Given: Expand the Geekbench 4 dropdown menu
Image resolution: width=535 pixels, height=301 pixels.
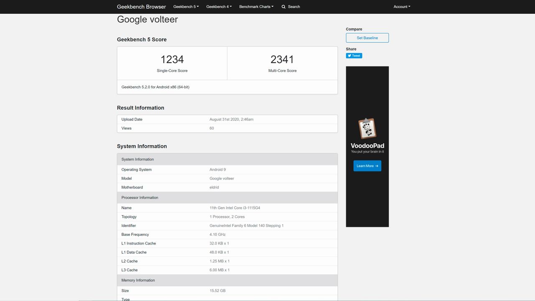Looking at the screenshot, I should point(219,7).
